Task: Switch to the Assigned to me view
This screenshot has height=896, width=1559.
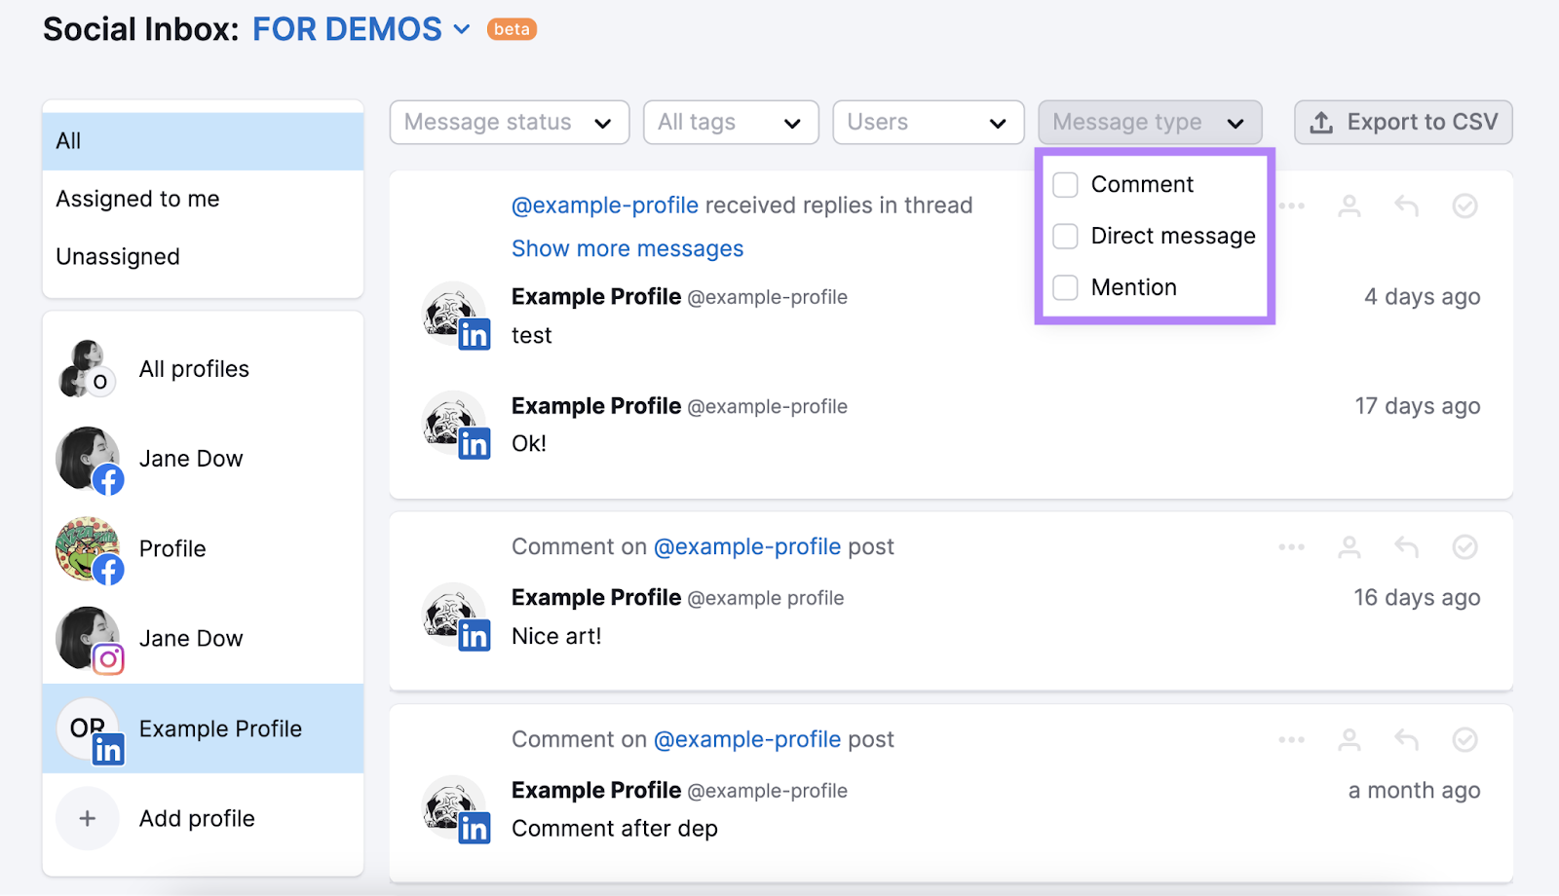Action: click(137, 199)
